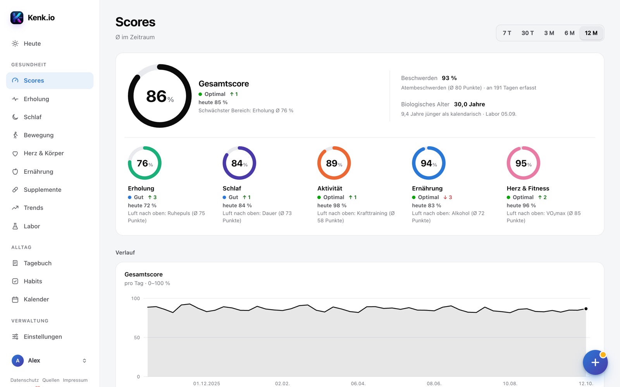Expand the Alex account switcher chevron

click(84, 361)
